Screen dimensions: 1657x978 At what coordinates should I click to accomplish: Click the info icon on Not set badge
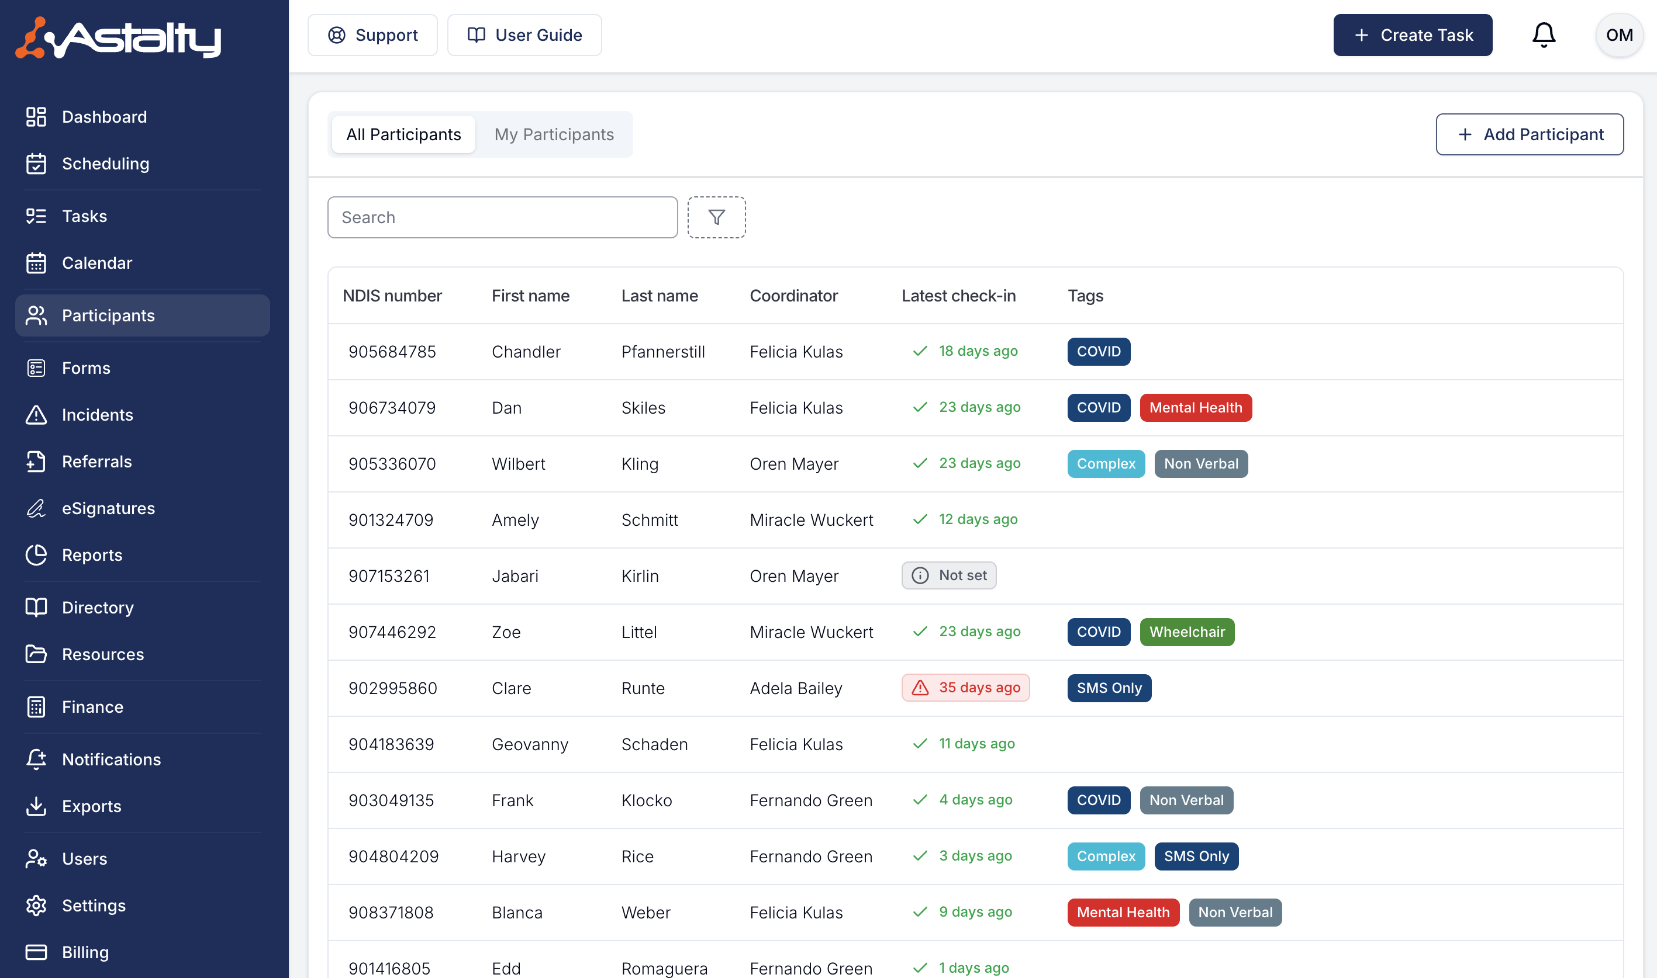click(x=920, y=575)
